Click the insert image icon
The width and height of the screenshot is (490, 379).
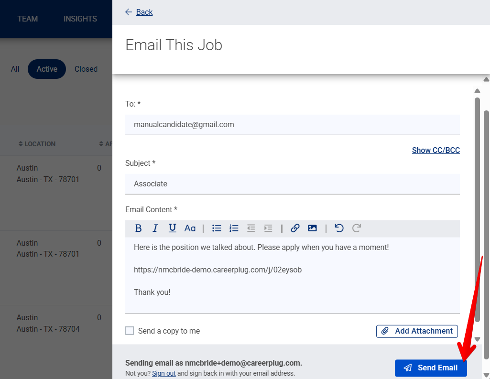point(312,228)
